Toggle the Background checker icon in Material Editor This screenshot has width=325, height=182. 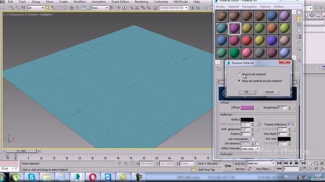[299, 25]
